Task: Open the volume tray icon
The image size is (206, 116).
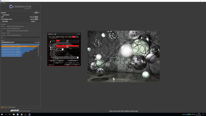Action: (195, 114)
